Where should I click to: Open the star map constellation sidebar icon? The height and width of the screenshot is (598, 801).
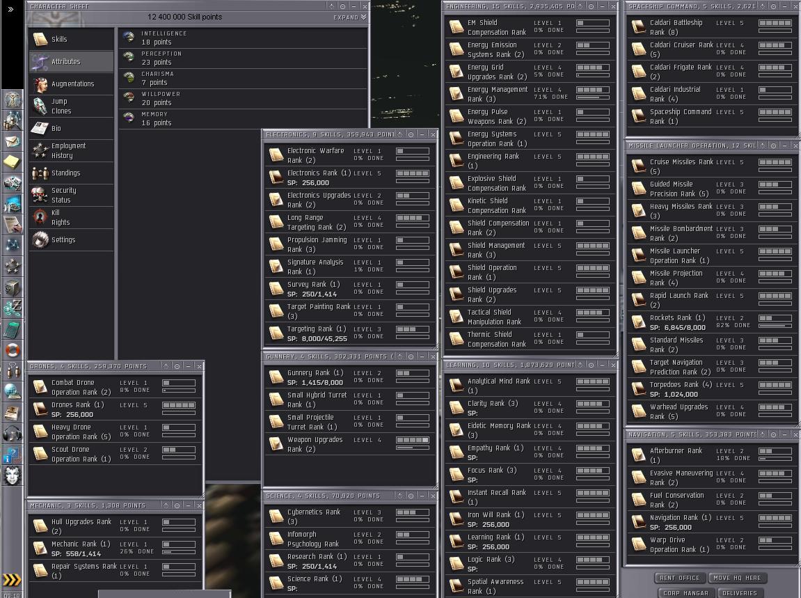13,245
